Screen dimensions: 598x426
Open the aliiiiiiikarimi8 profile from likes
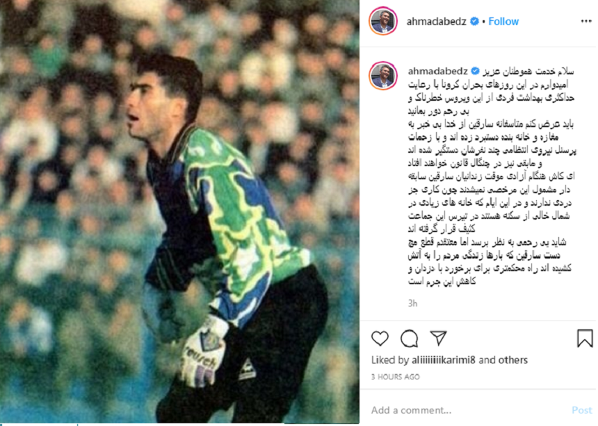click(x=444, y=360)
